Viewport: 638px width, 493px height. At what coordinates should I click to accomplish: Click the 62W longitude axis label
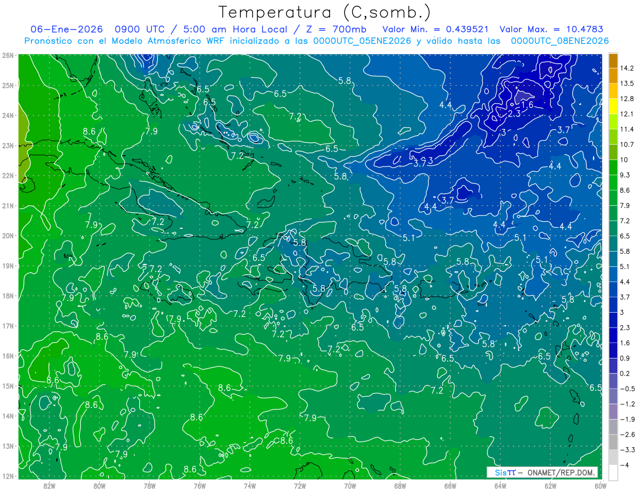(550, 486)
